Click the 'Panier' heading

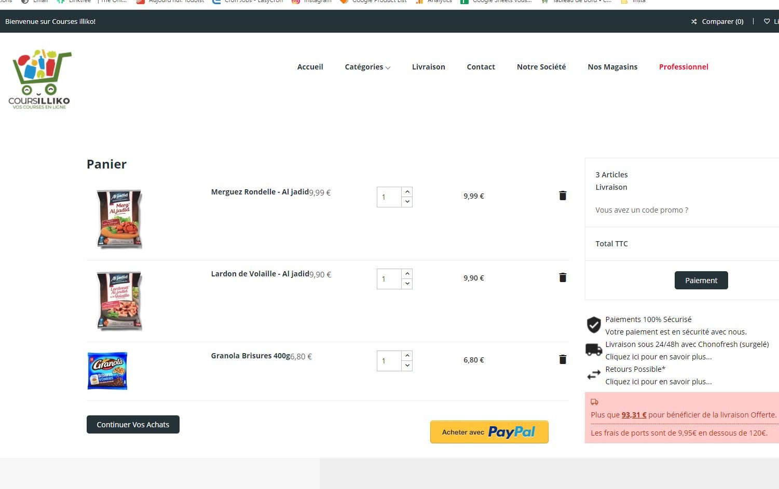(106, 164)
